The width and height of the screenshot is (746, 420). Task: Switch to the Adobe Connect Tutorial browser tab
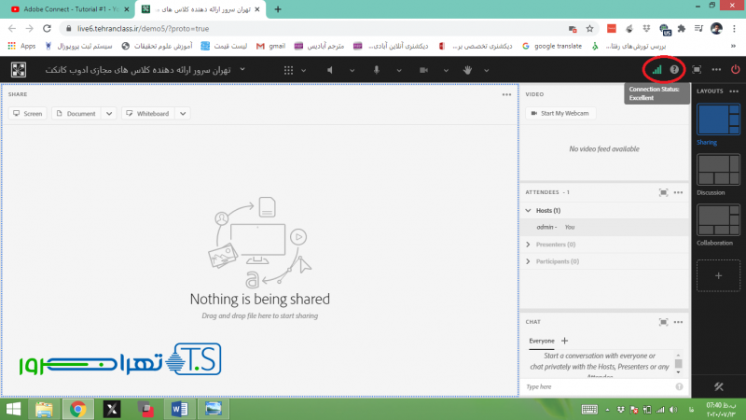[x=65, y=9]
